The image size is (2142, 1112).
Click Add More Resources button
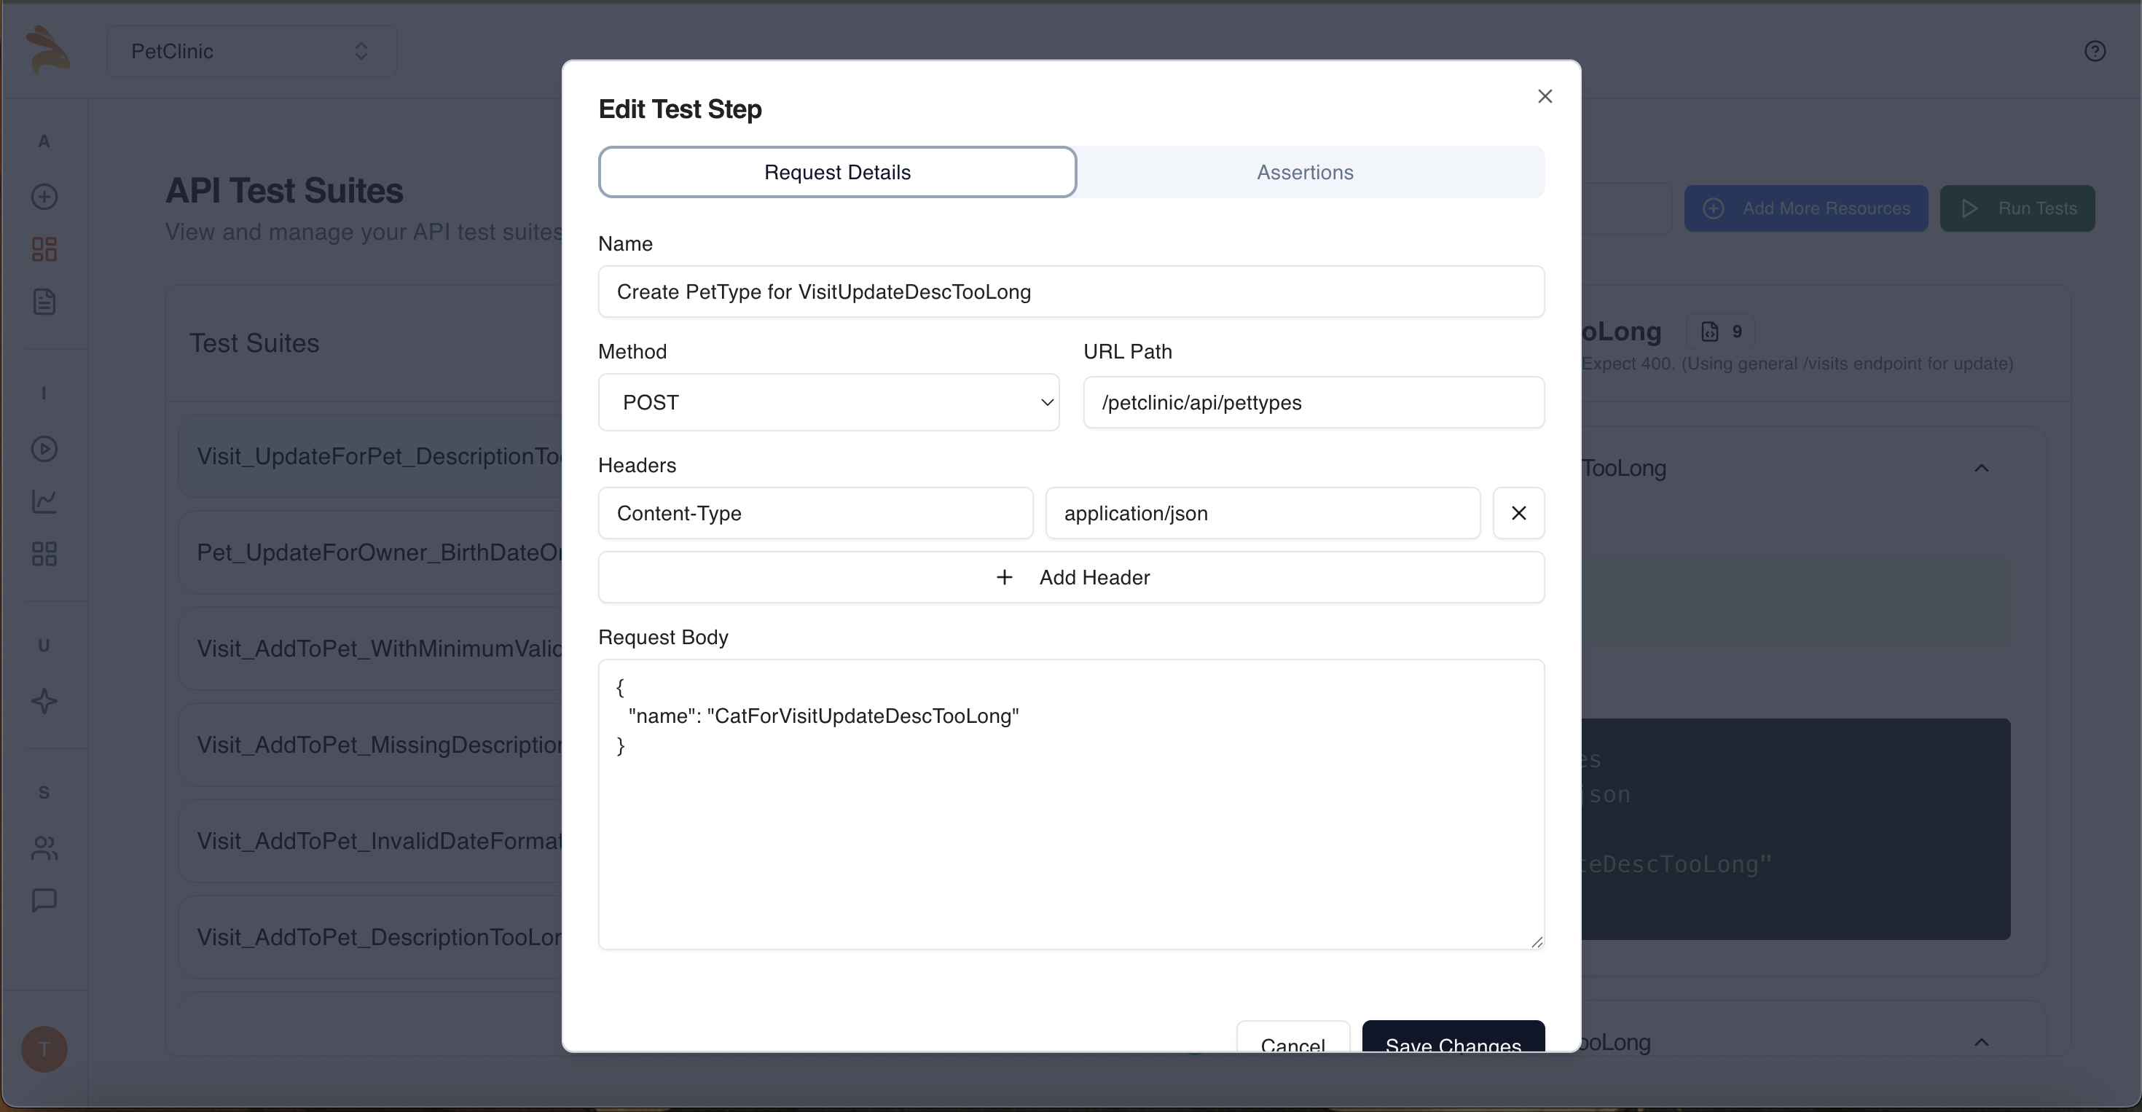tap(1805, 208)
